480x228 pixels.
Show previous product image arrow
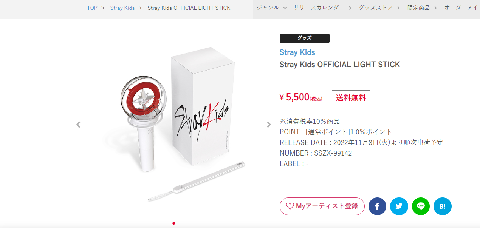pos(78,125)
